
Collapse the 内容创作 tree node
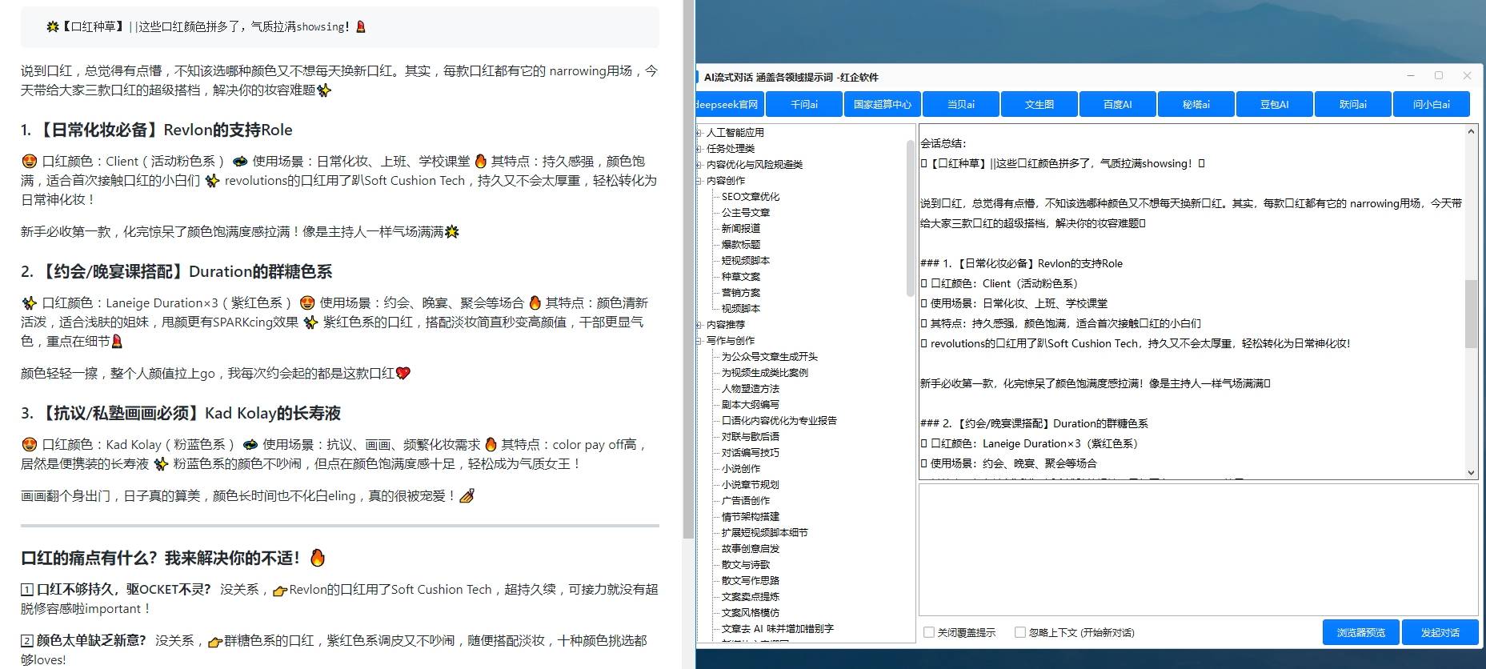point(699,181)
